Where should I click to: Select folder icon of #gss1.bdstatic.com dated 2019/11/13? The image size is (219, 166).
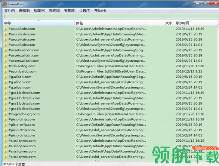point(6,93)
